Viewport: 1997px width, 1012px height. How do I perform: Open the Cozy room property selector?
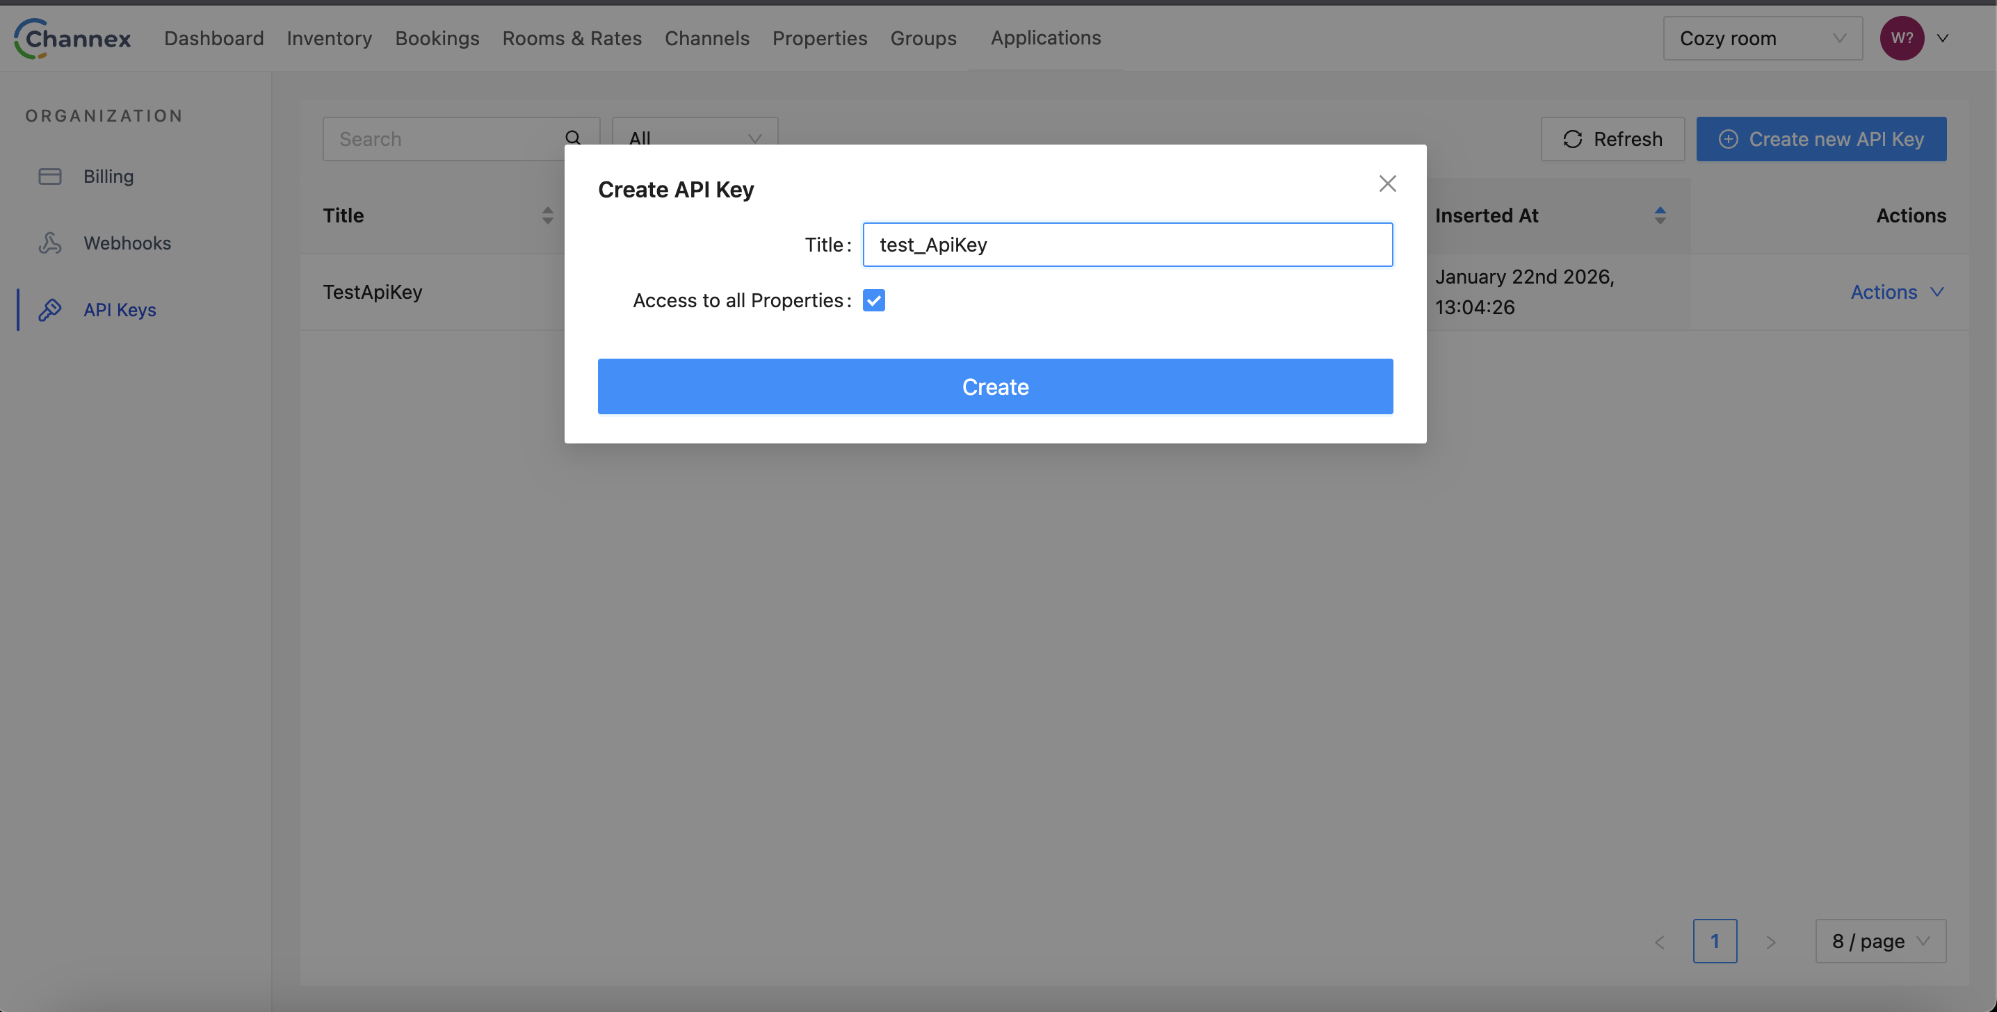click(x=1762, y=38)
